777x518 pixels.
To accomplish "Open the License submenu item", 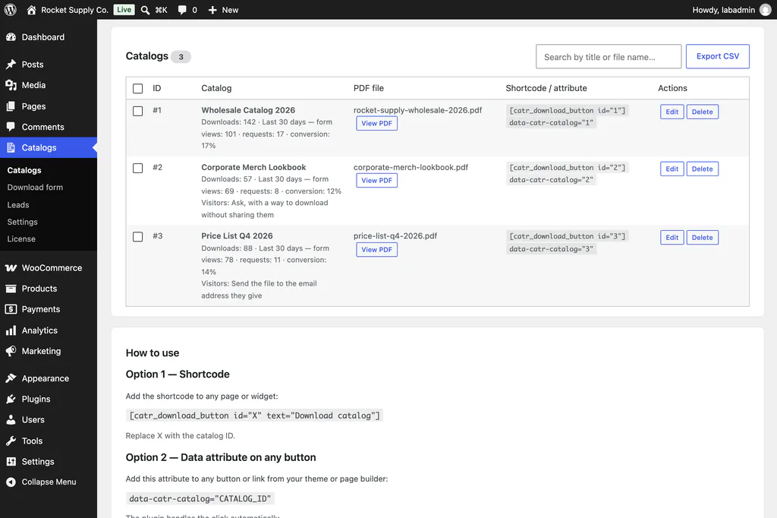I will (x=21, y=239).
